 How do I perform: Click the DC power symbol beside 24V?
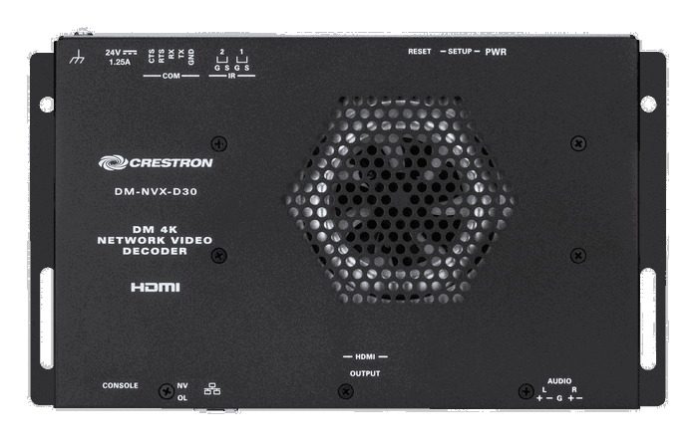(x=130, y=53)
